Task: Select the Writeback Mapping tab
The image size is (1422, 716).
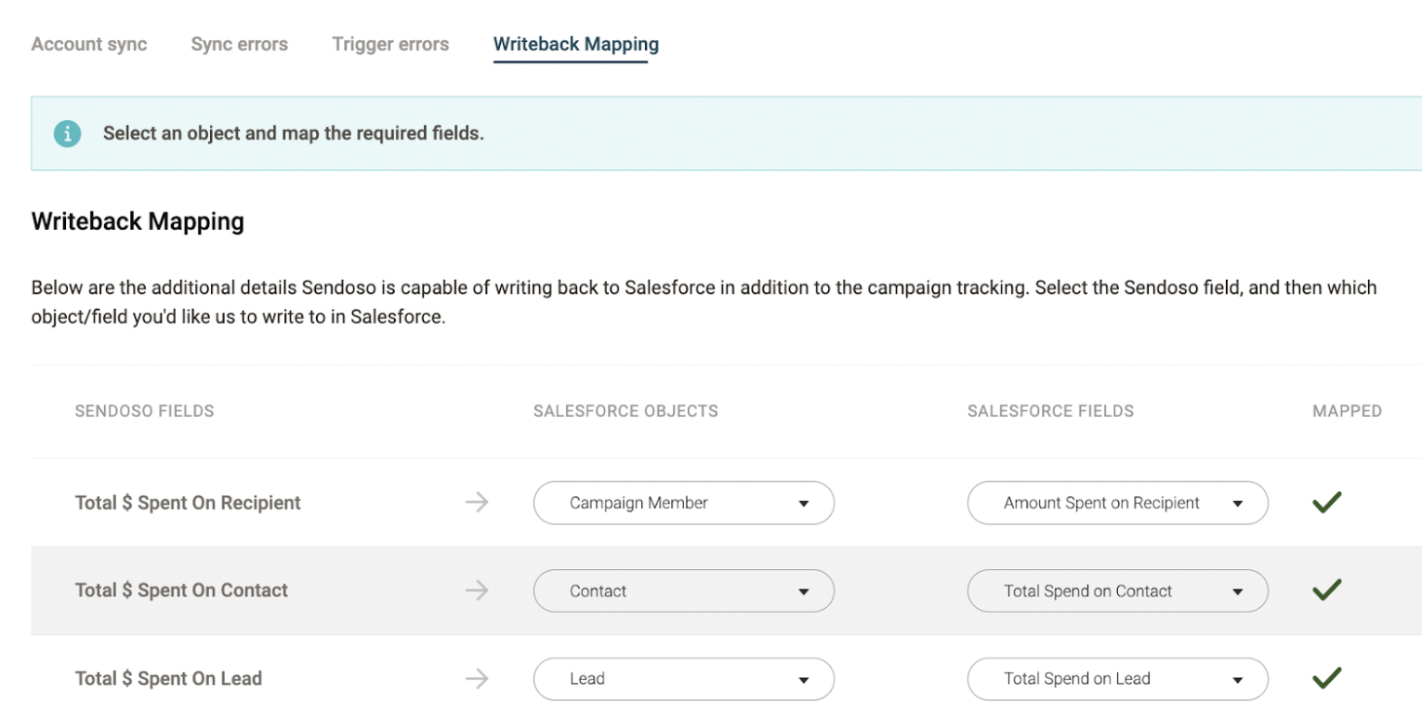Action: [x=576, y=44]
